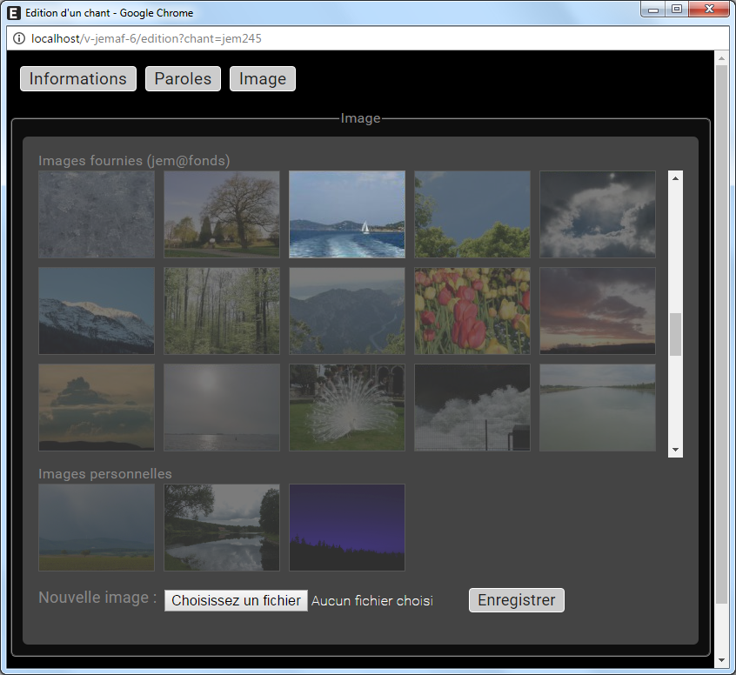Choose the green forest trees thumbnail
736x675 pixels.
coord(222,311)
